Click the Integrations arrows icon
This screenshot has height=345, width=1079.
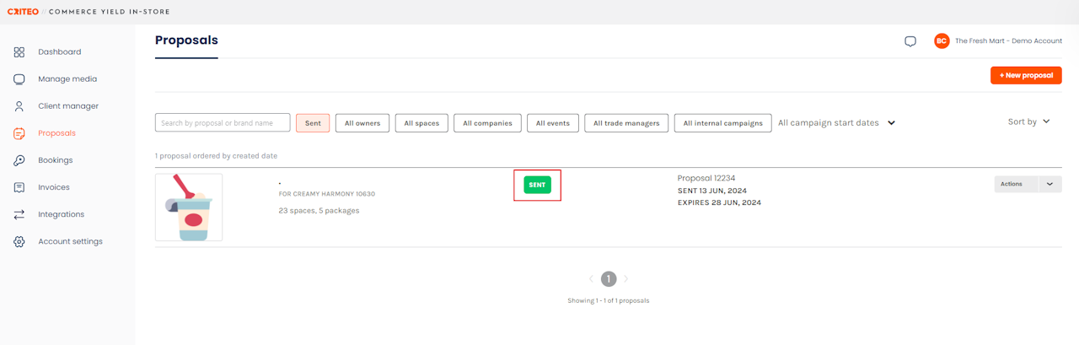19,214
